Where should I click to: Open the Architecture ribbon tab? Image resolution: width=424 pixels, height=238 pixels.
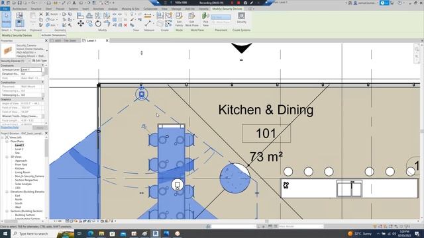tap(20, 9)
